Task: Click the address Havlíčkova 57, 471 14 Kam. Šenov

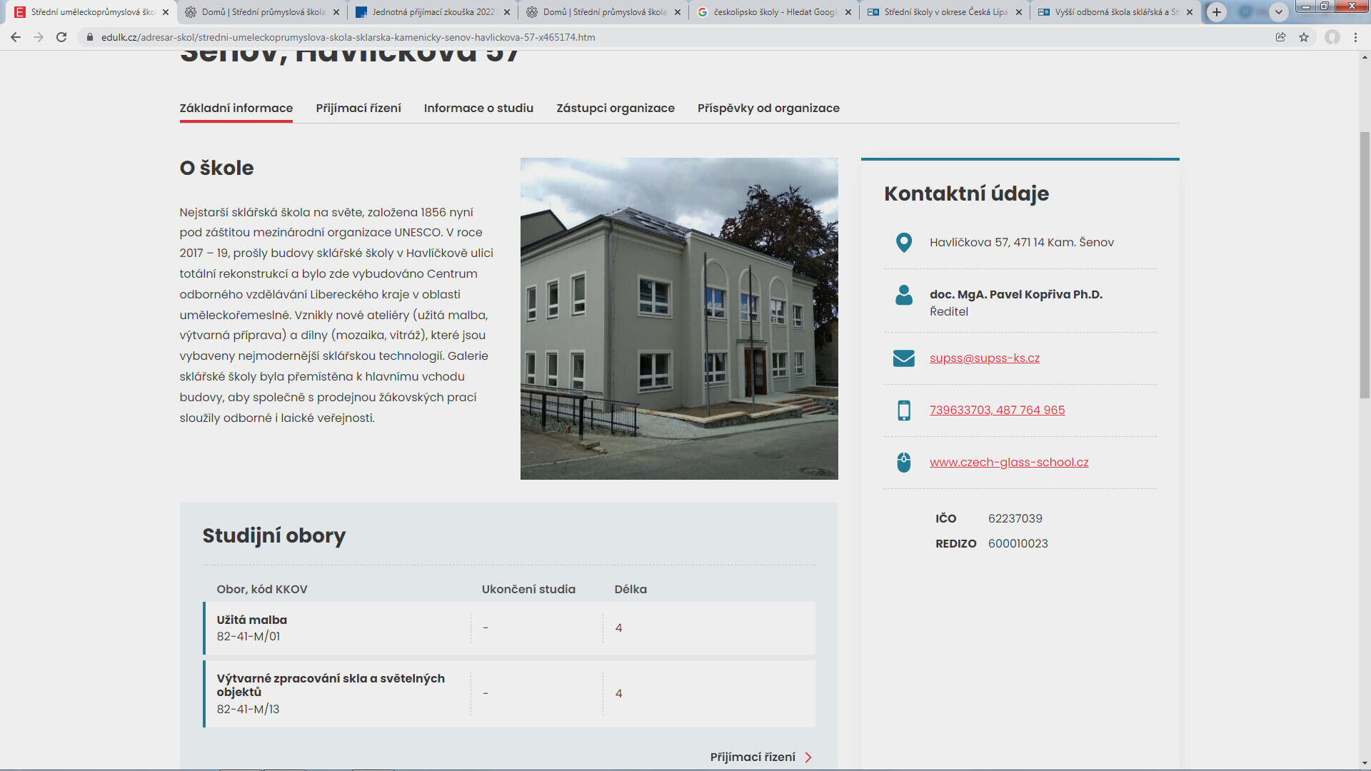Action: (x=1022, y=243)
